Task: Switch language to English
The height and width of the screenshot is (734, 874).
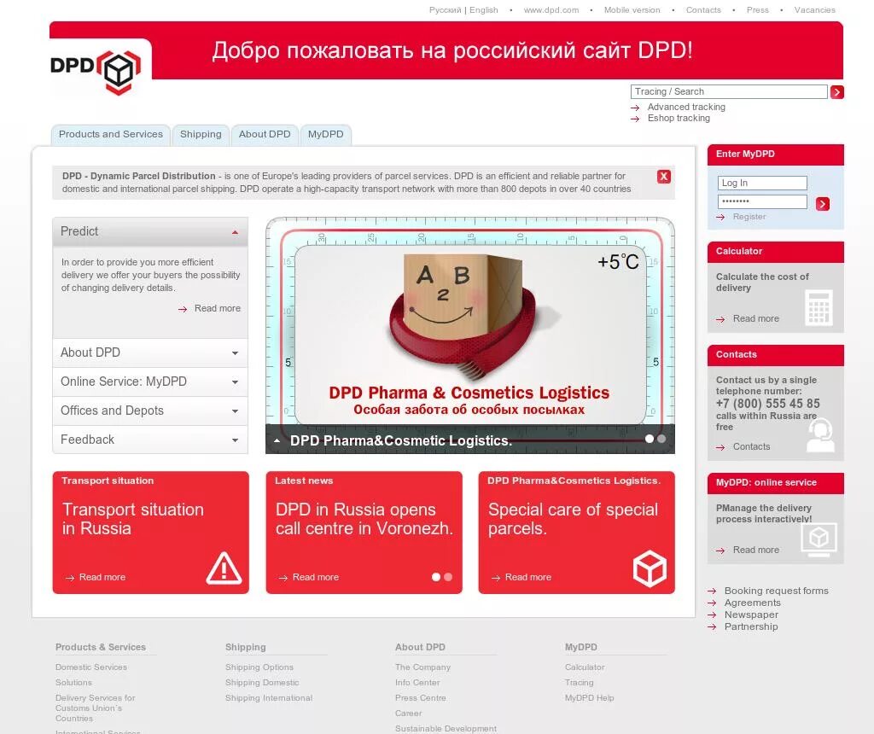Action: click(484, 10)
